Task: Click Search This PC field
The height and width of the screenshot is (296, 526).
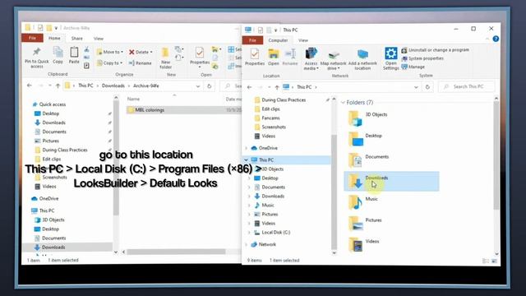Action: [x=467, y=87]
